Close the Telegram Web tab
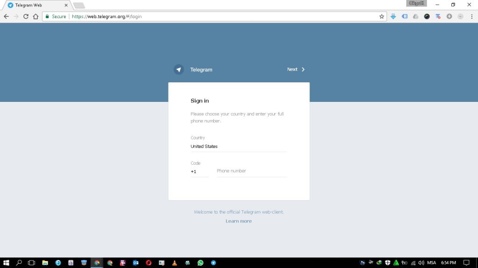The height and width of the screenshot is (268, 478). pyautogui.click(x=66, y=5)
